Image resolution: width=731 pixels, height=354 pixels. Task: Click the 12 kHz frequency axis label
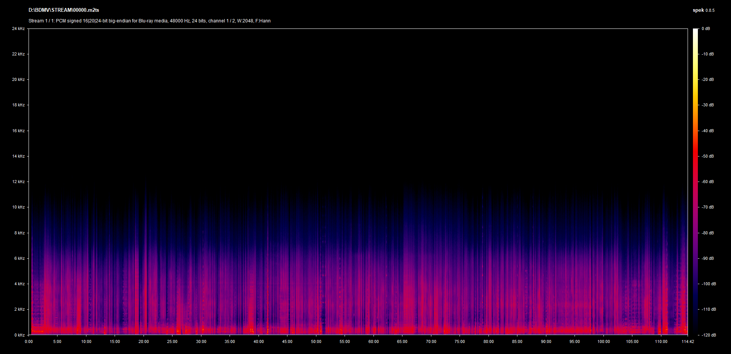pos(18,182)
